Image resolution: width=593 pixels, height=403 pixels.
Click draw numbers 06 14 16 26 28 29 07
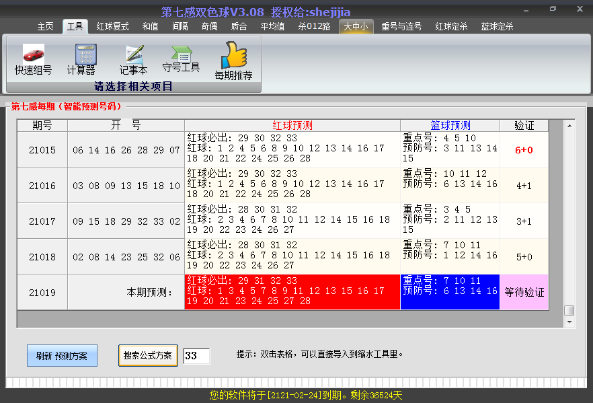coord(126,150)
